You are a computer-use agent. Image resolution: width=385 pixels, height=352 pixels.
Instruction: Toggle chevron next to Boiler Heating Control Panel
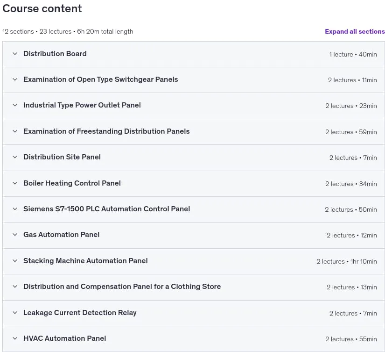click(15, 183)
